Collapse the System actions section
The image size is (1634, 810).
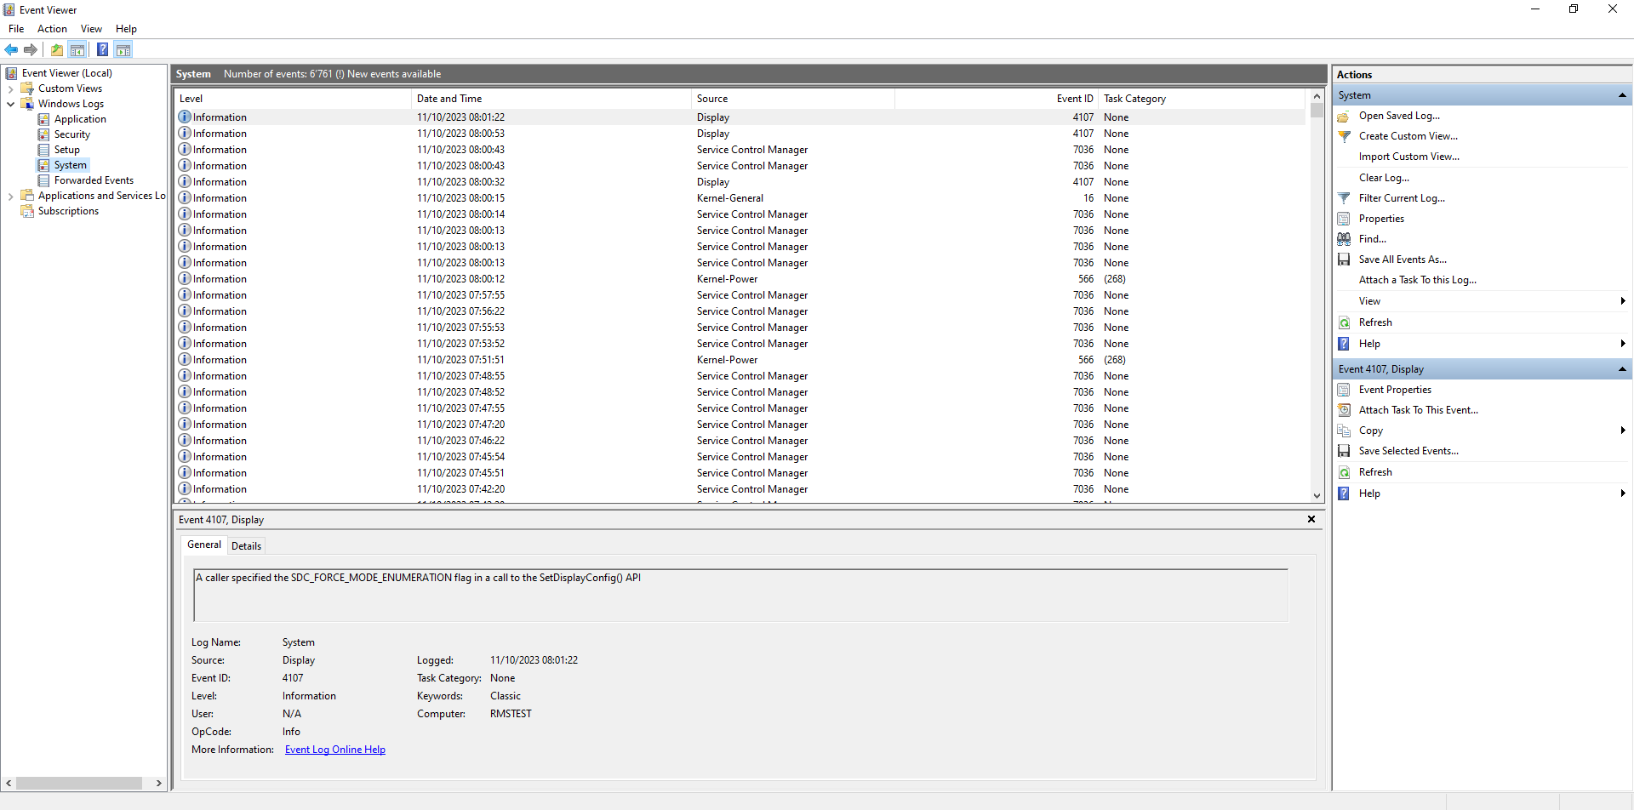coord(1622,95)
